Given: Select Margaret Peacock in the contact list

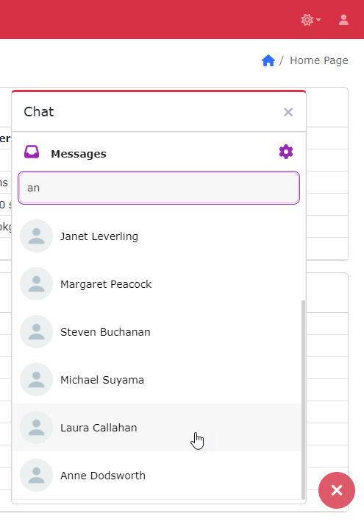Looking at the screenshot, I should click(157, 284).
